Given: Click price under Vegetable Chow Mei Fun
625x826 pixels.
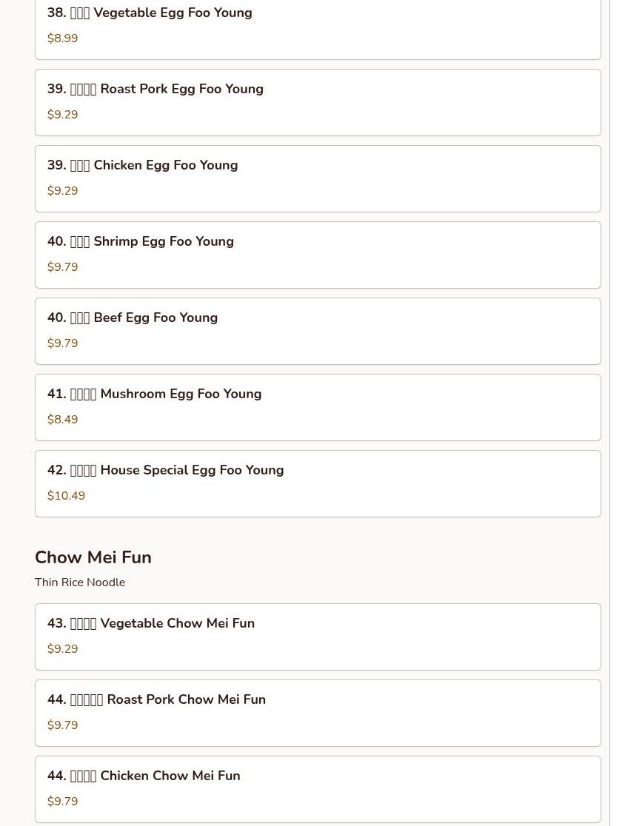Looking at the screenshot, I should [62, 649].
